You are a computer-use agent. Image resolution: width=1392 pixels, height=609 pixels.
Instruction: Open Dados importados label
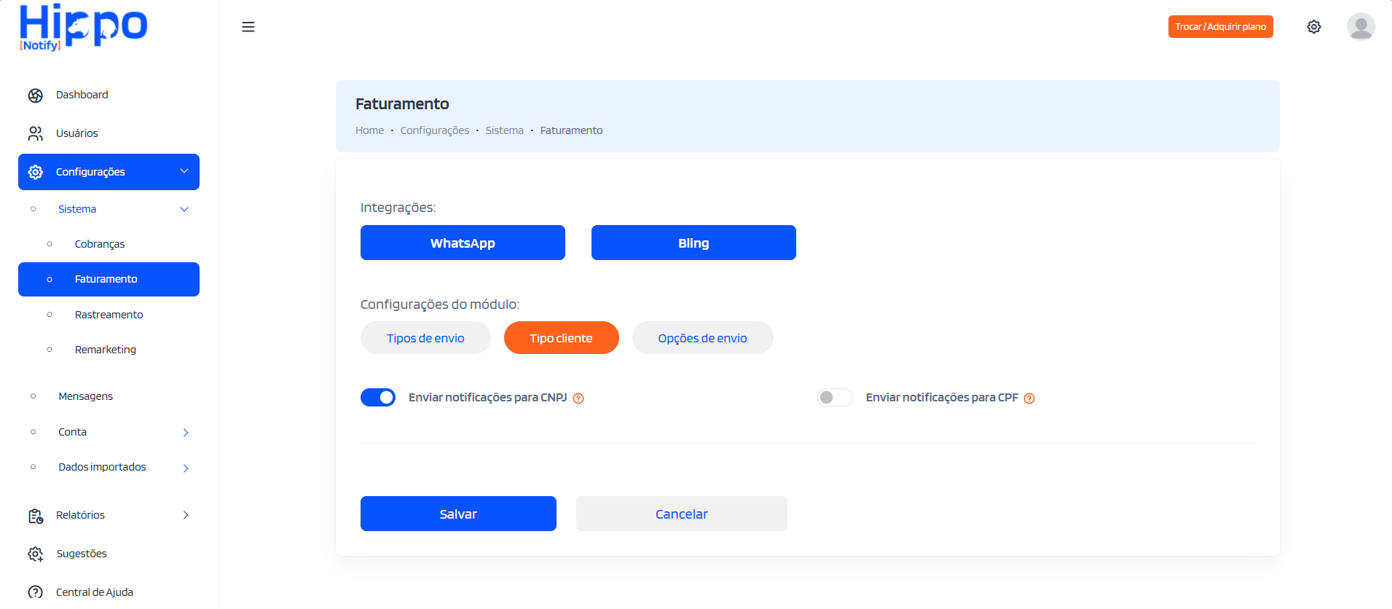[102, 467]
